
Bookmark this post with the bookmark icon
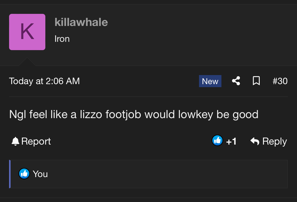pos(256,81)
